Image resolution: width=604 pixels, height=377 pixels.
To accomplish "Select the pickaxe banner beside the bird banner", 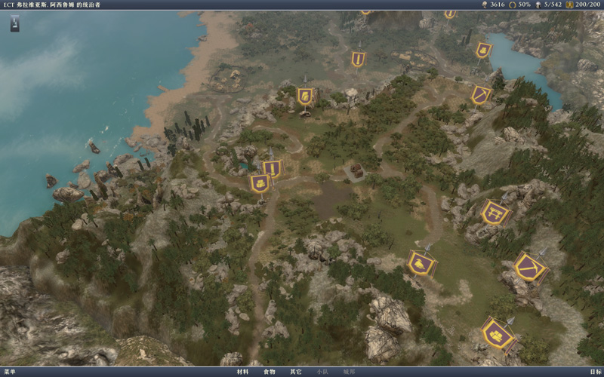I will 531,267.
